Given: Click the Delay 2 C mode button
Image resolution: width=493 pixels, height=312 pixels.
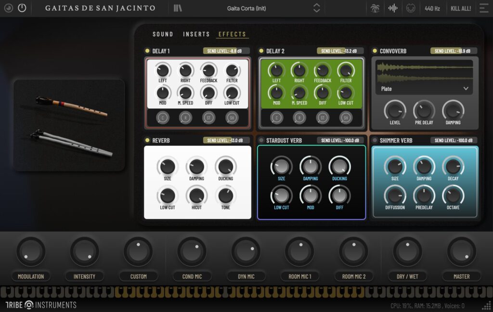Looking at the screenshot, I should click(x=277, y=117).
